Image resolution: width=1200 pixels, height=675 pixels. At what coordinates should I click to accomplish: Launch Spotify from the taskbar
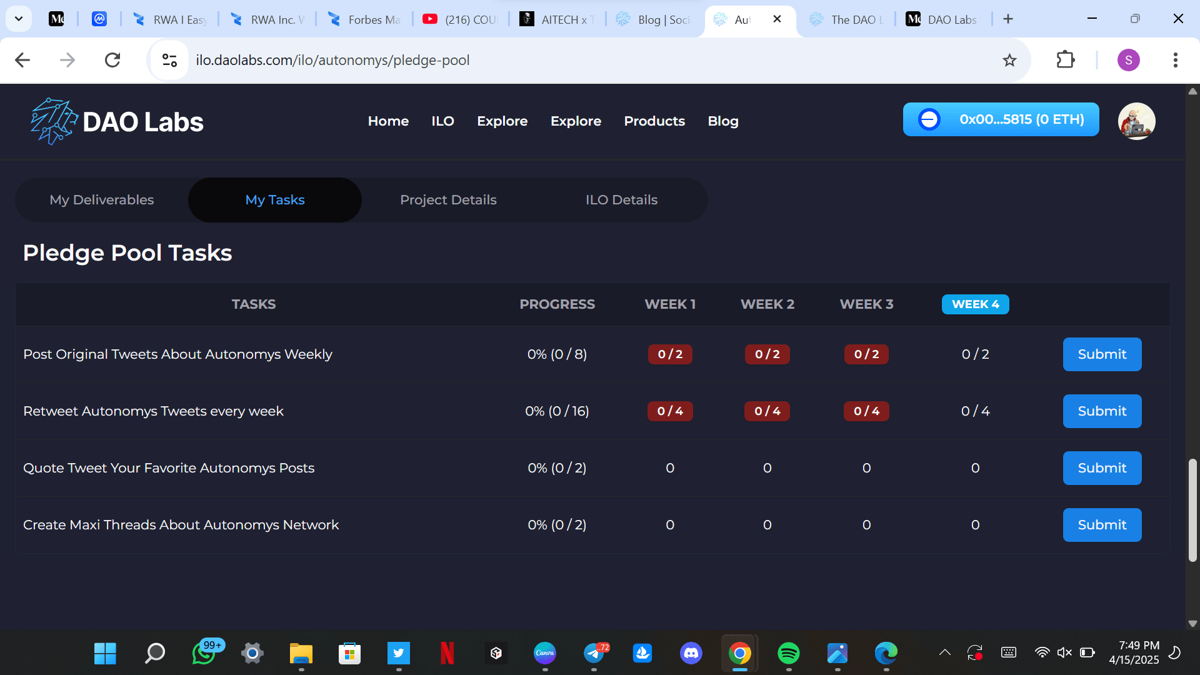[x=788, y=653]
